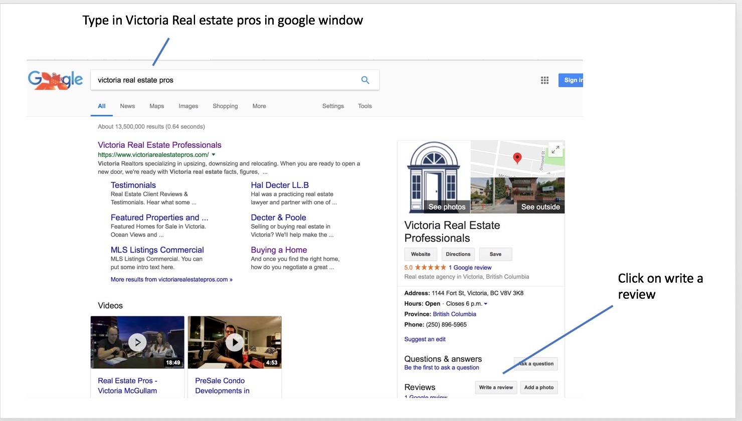
Task: Click the map thumbnail in knowledge panel
Action: tap(517, 159)
